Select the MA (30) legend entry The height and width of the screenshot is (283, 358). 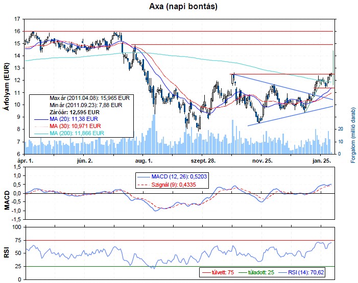(74, 125)
